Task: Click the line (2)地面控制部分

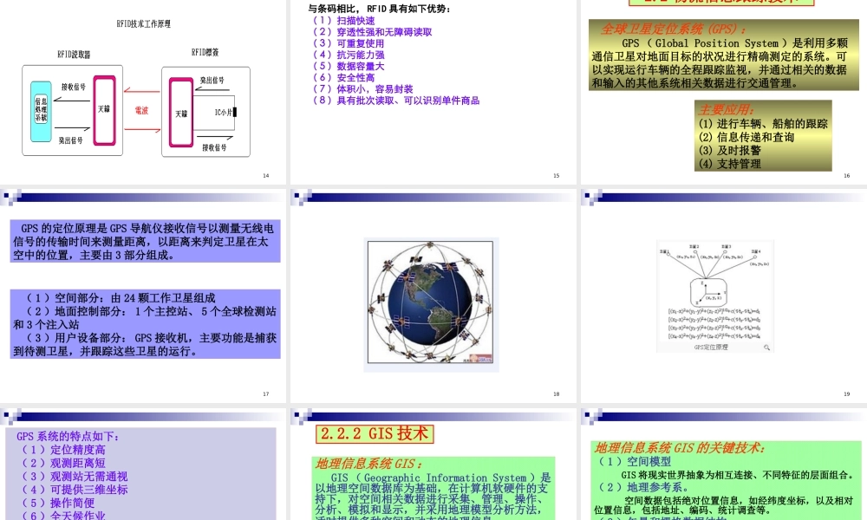Action: click(145, 318)
